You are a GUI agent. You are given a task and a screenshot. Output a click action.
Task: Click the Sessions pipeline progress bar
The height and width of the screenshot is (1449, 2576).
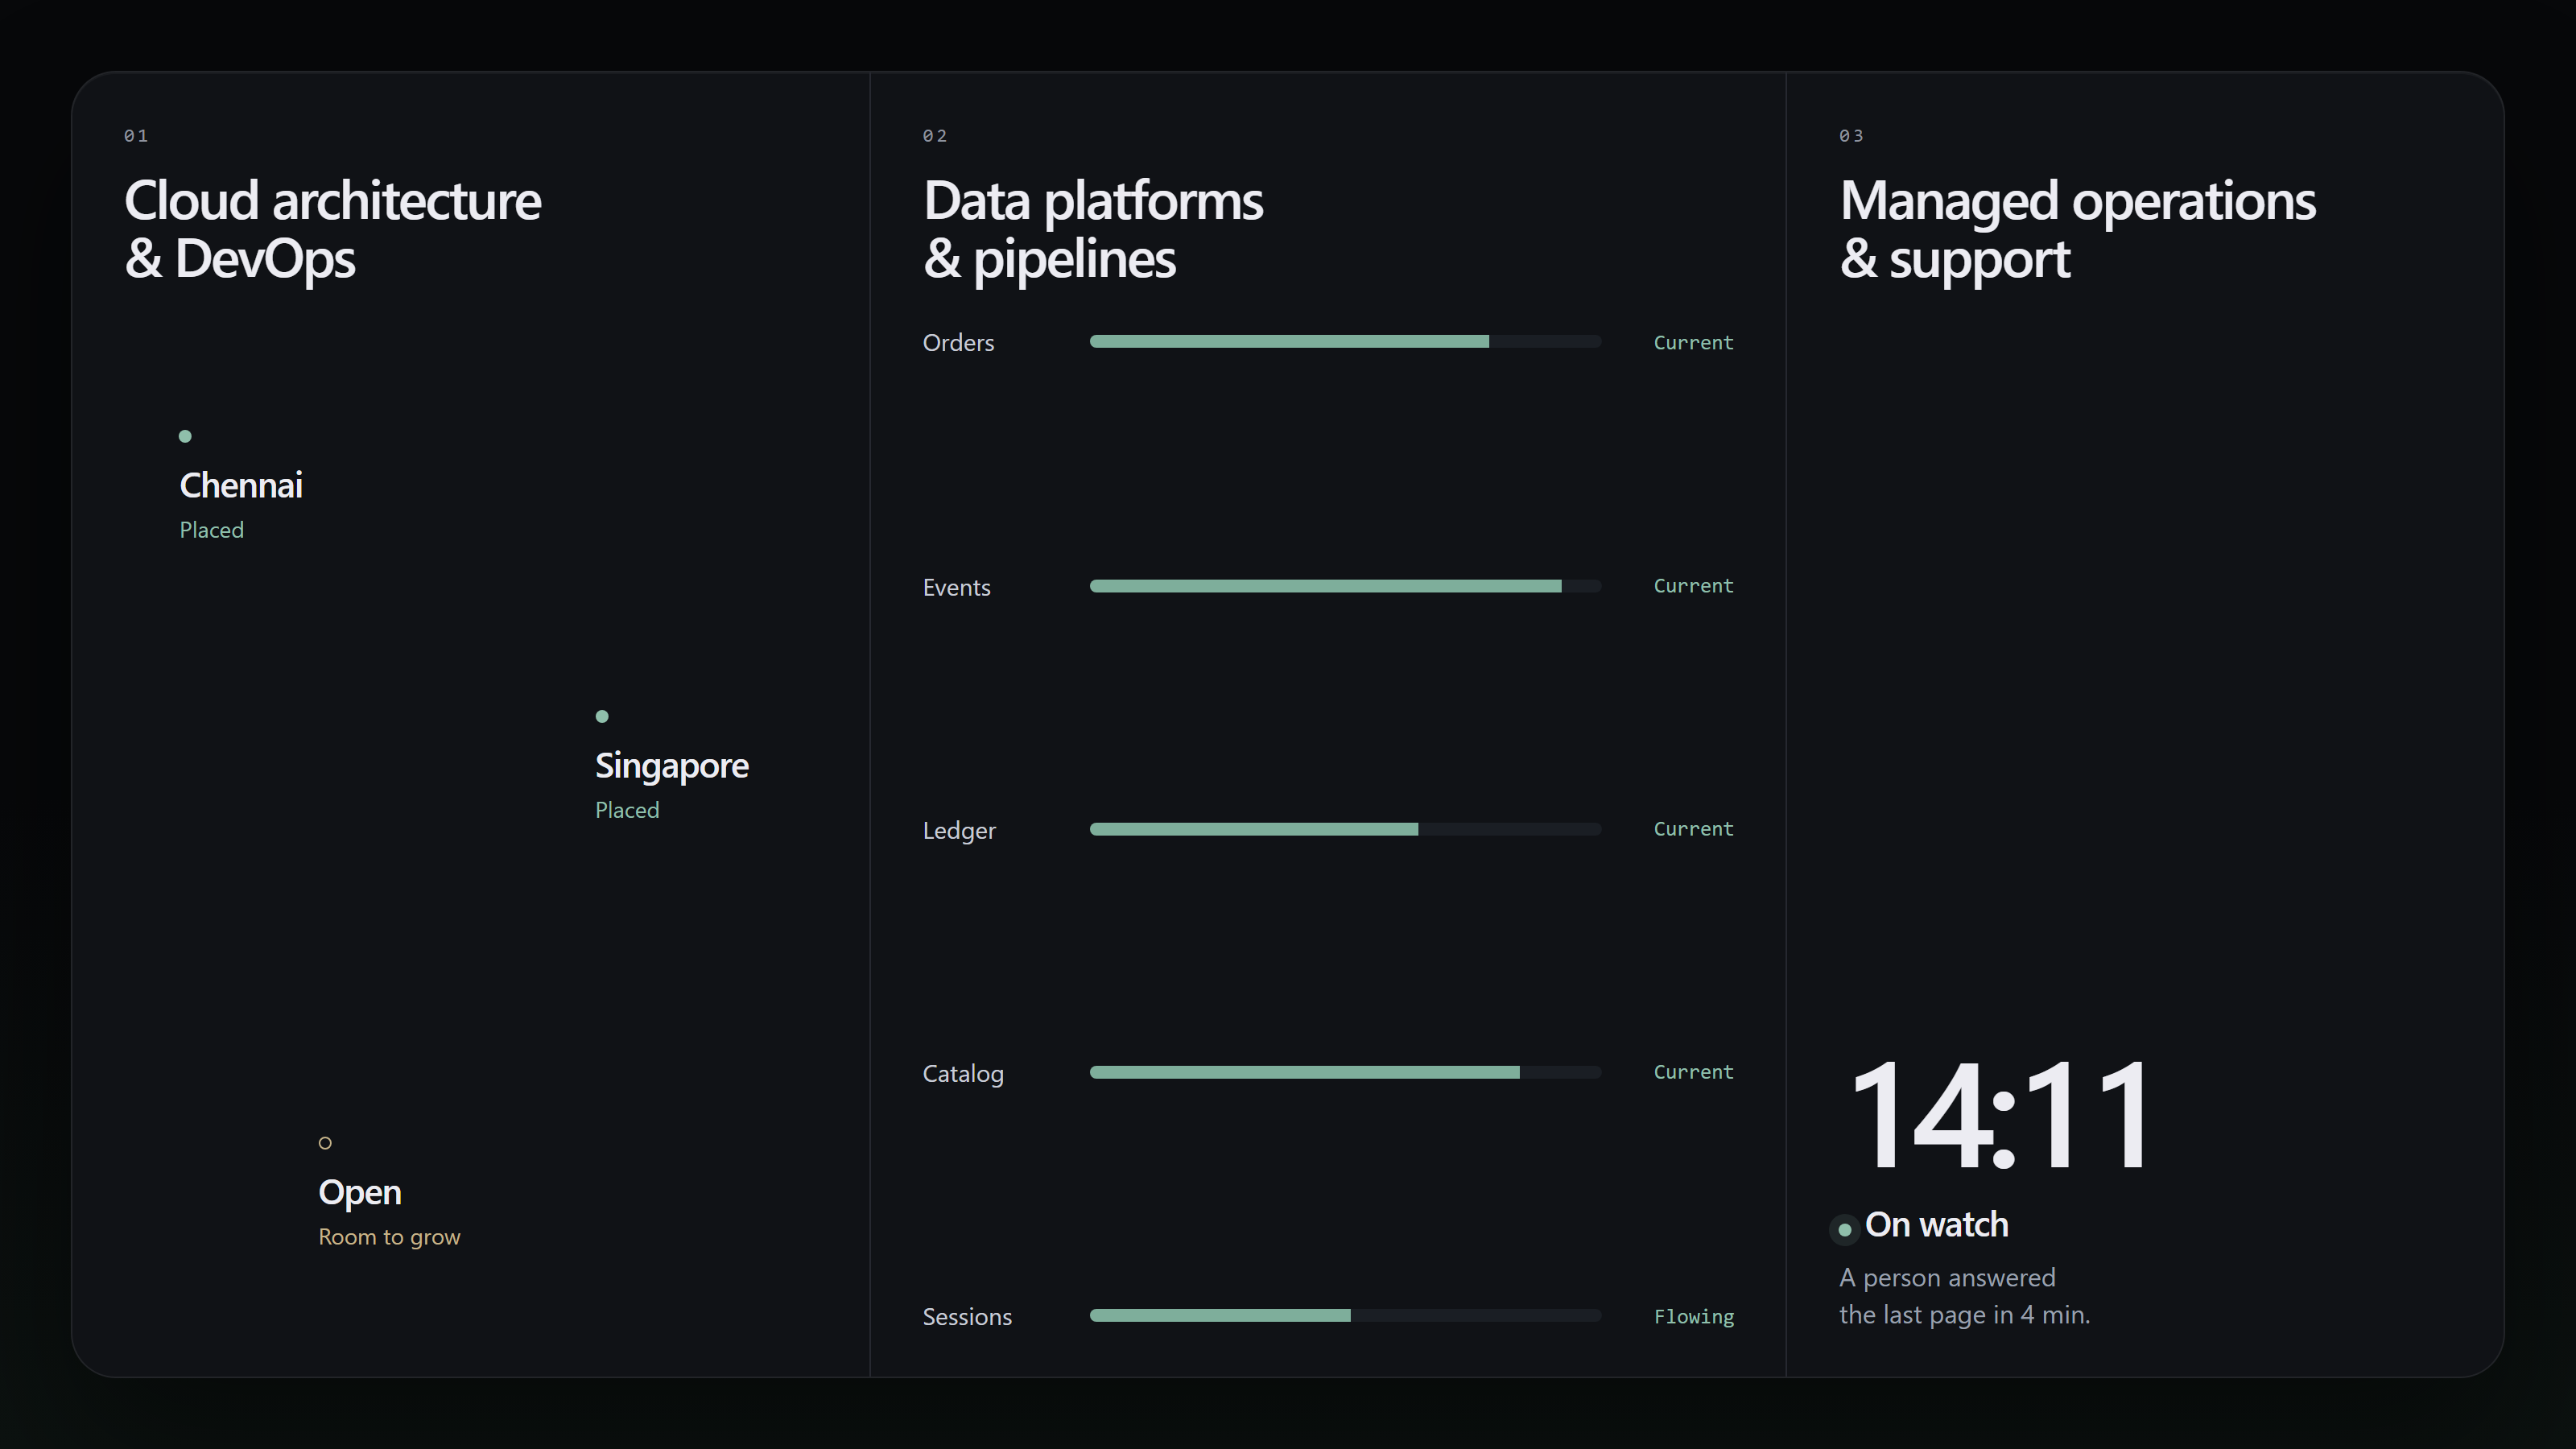(1345, 1316)
